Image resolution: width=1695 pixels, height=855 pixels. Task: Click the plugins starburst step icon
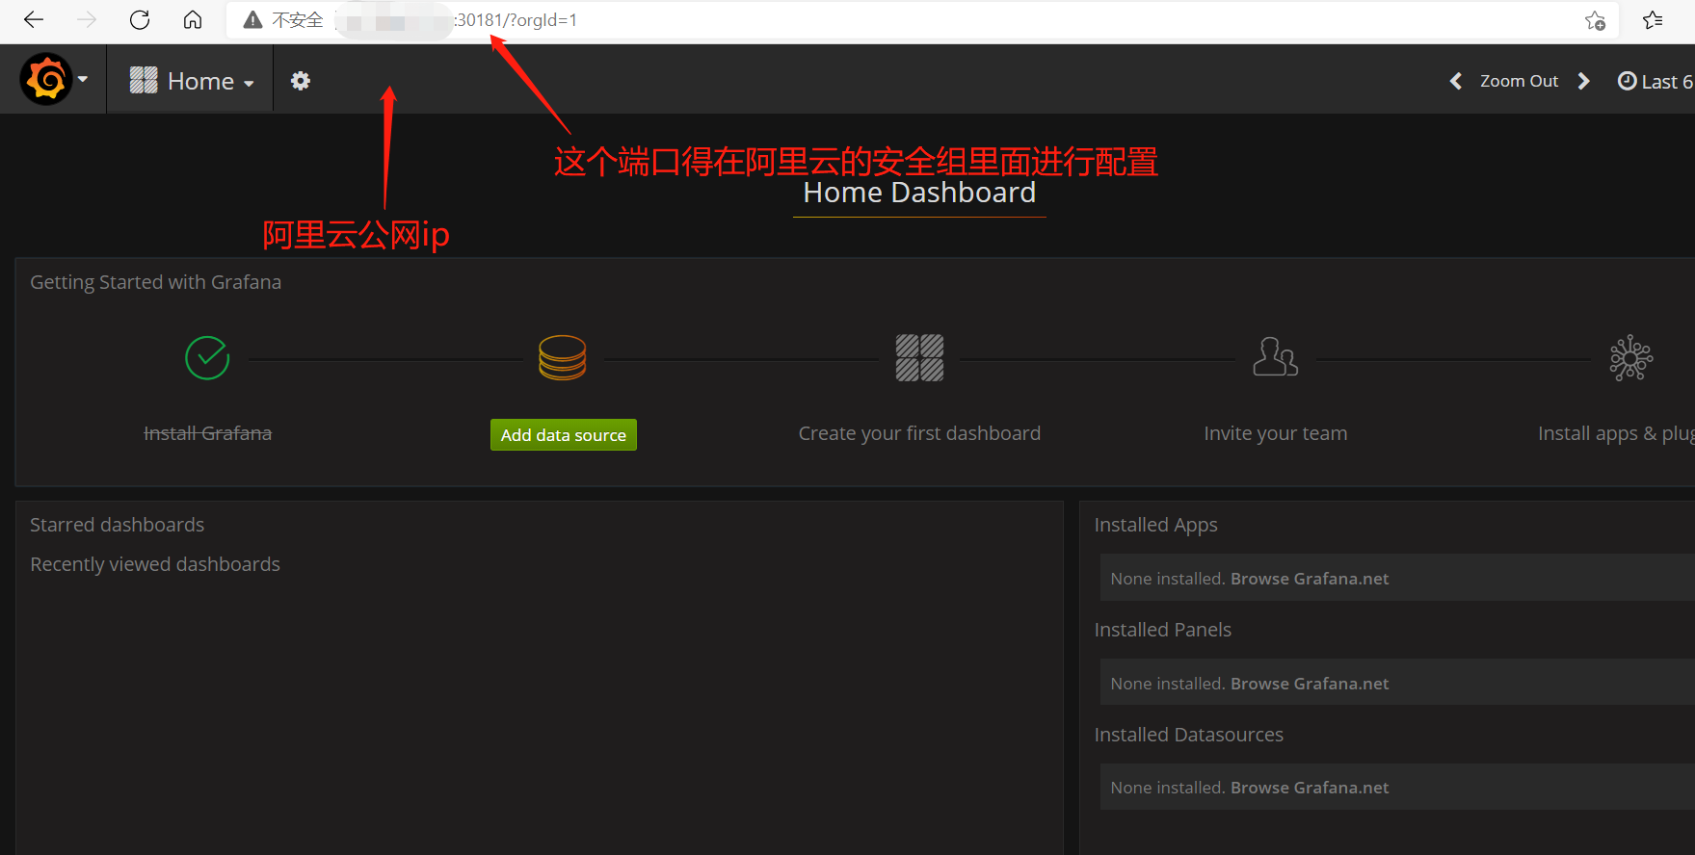click(x=1631, y=358)
